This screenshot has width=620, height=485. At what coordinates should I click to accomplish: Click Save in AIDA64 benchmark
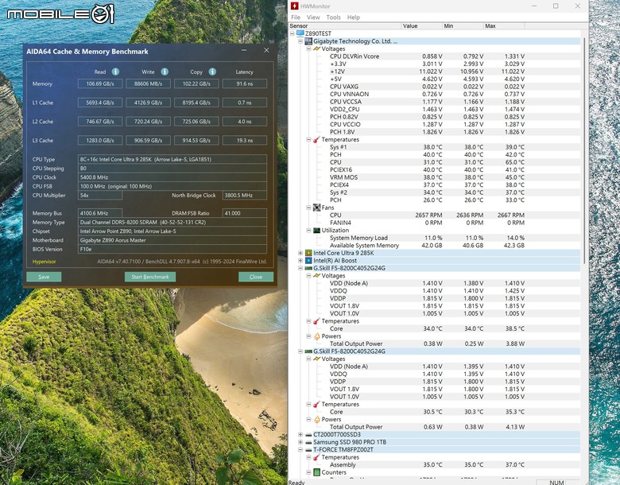coord(44,277)
